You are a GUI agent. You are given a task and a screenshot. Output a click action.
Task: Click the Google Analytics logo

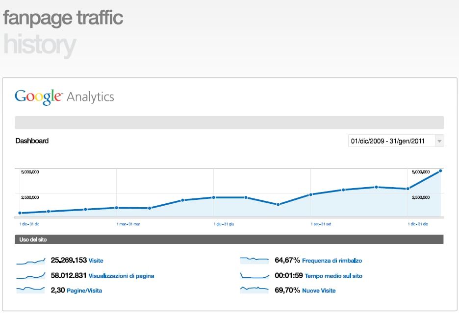(x=64, y=97)
